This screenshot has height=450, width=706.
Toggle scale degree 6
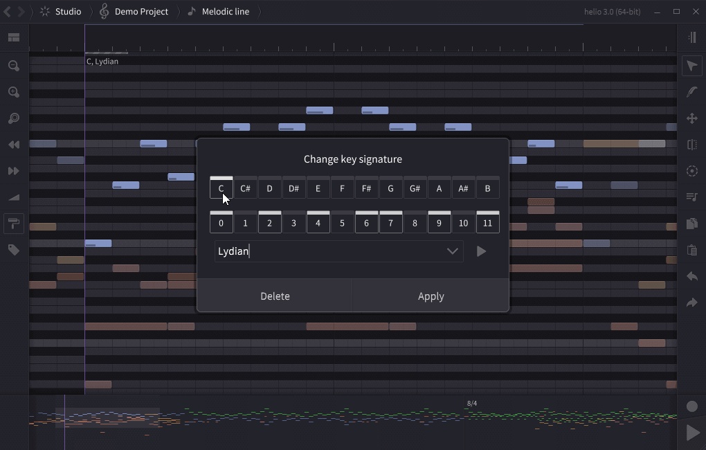click(367, 222)
